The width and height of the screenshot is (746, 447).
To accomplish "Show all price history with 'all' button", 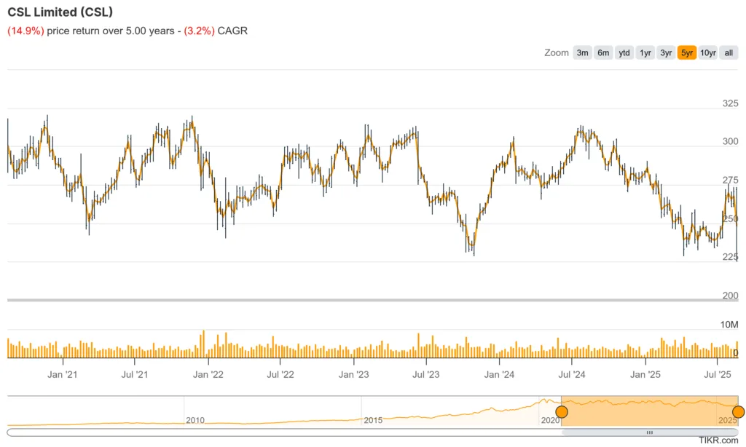I will tap(729, 52).
